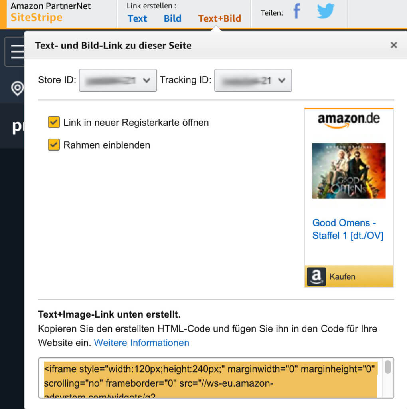The width and height of the screenshot is (407, 409).
Task: Switch to the Bild link tab
Action: 172,18
